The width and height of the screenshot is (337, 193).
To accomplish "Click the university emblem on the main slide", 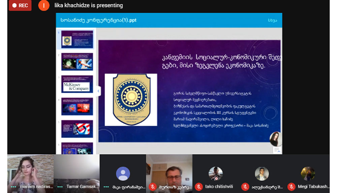I will (x=131, y=99).
